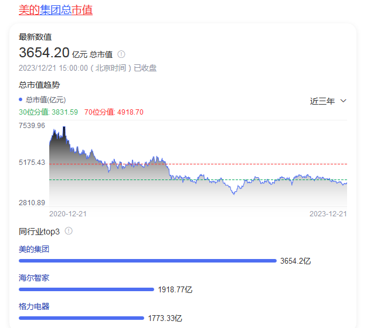This screenshot has width=384, height=328.
Task: Click the 格力电器 market cap bar
Action: tap(81, 318)
